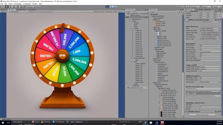Screen dimensions: 223x125
Task: Select Main Camera in Hierarchy
Action: point(135,15)
